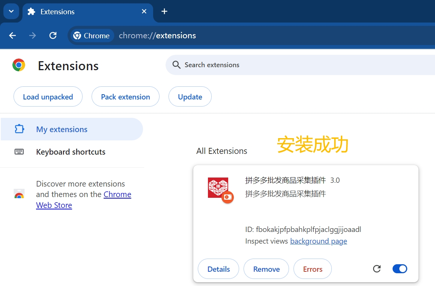This screenshot has width=435, height=286.
Task: Open Details for the extension
Action: click(x=218, y=269)
